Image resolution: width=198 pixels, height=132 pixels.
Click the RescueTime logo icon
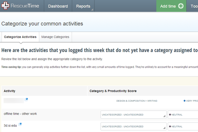[x=5, y=5]
